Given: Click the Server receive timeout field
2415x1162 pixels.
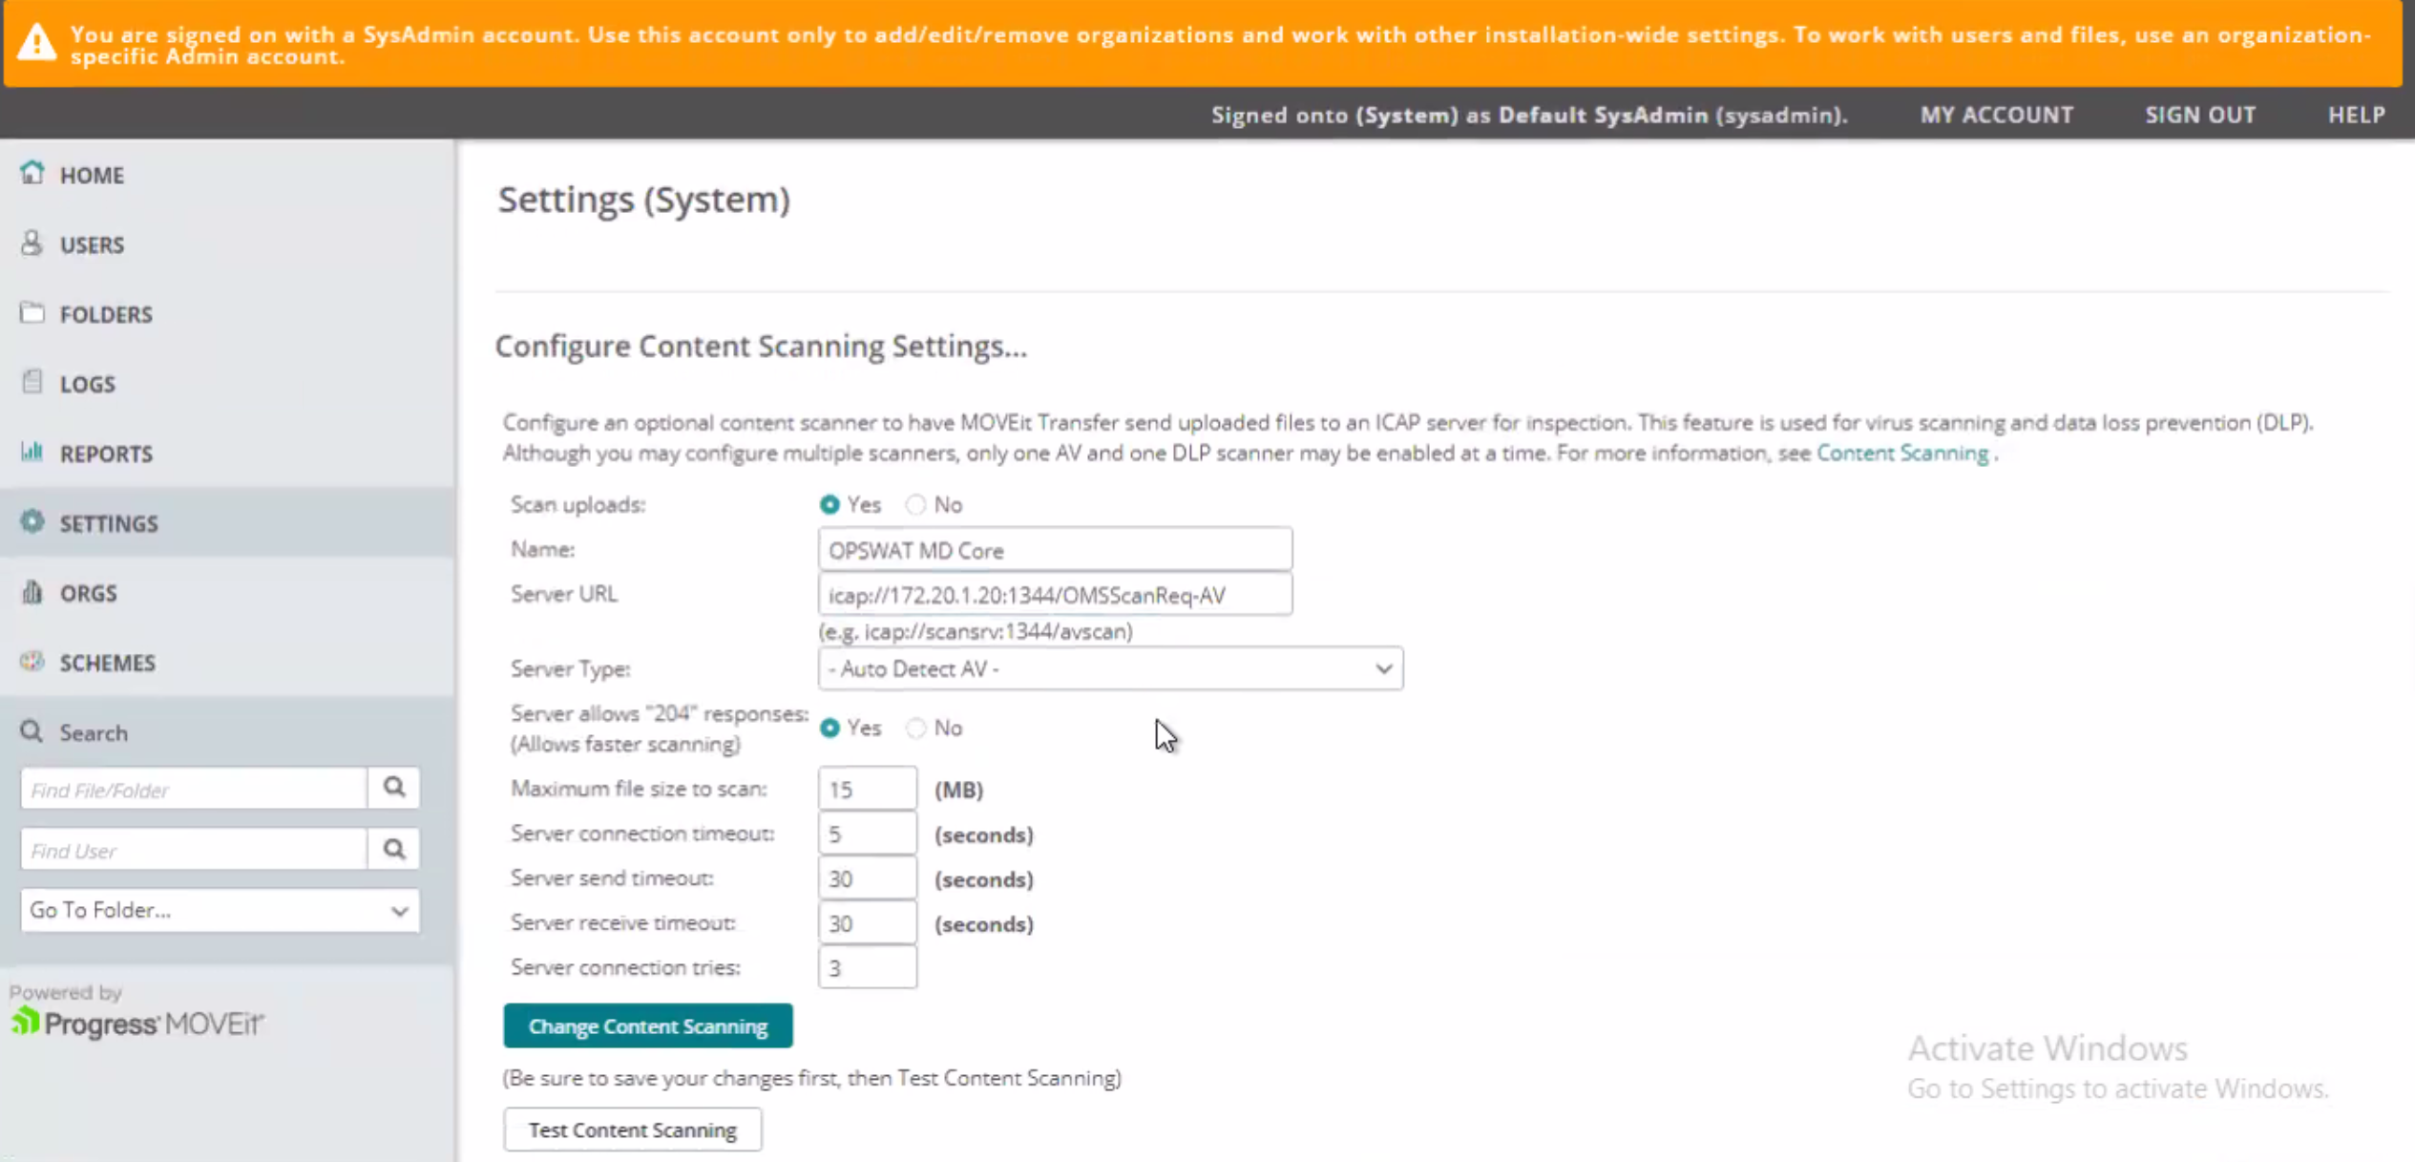Looking at the screenshot, I should [868, 923].
